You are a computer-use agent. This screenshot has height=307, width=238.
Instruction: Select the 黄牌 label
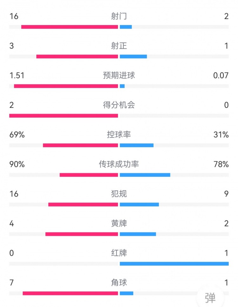tap(119, 223)
